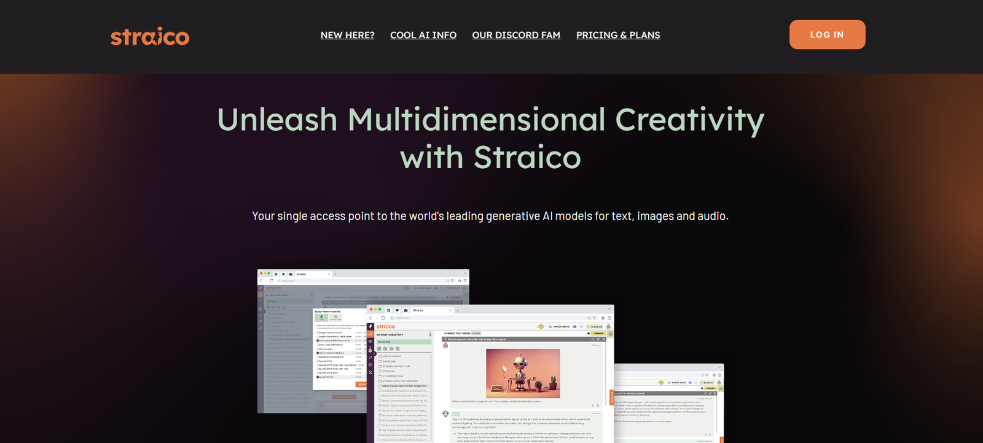Click the share icon in the image chat header

[x=592, y=339]
